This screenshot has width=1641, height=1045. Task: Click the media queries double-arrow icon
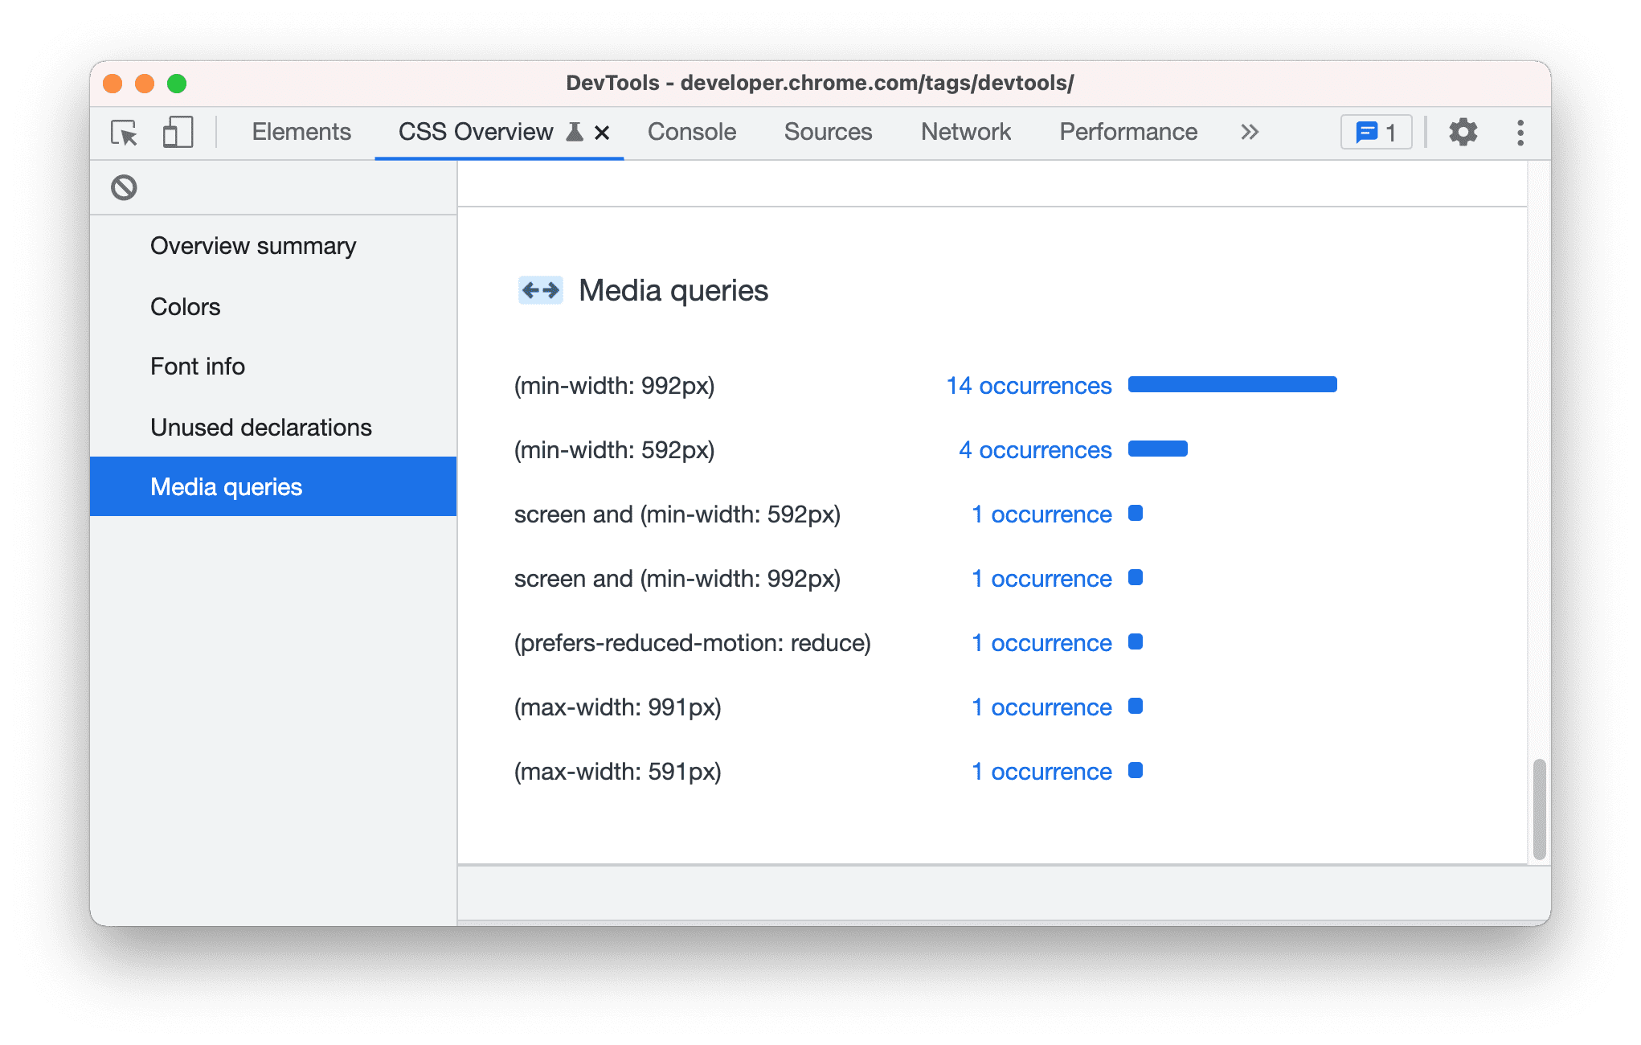point(538,289)
